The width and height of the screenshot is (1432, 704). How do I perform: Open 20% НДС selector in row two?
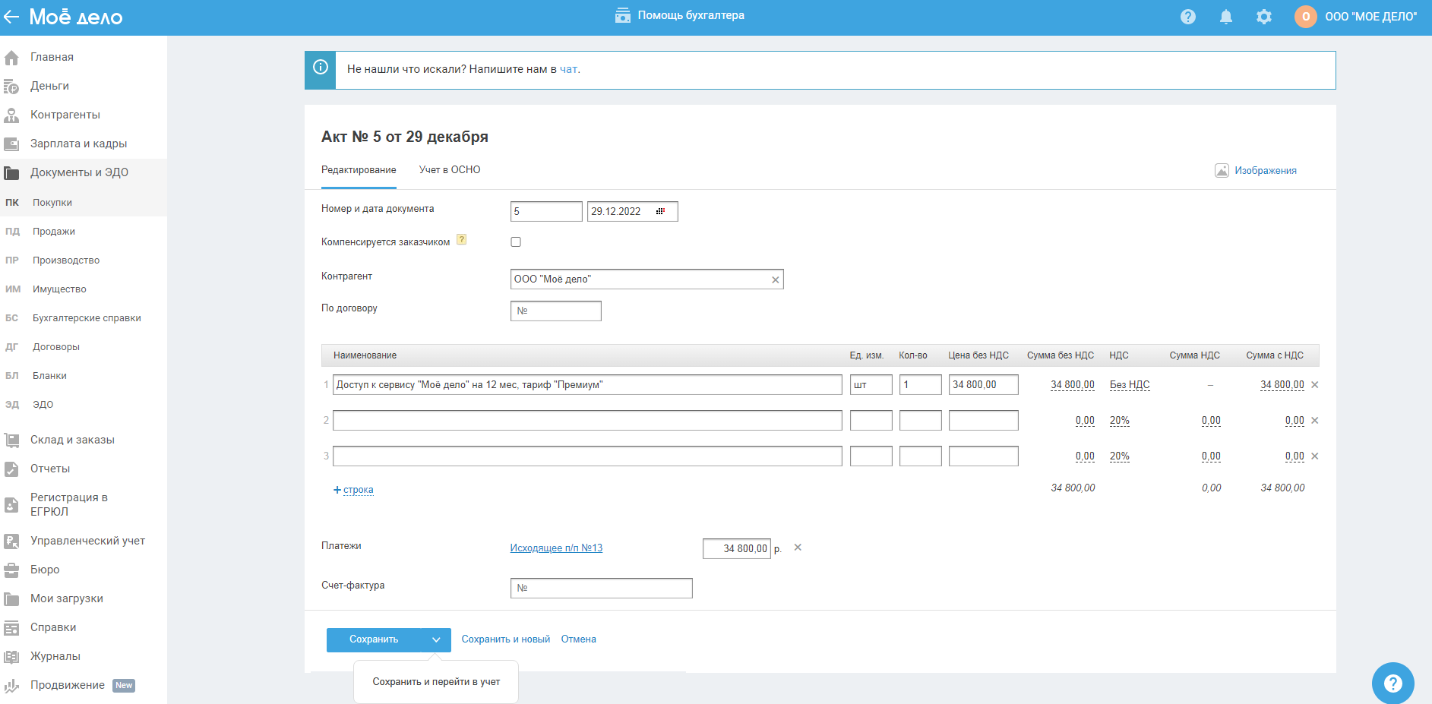pyautogui.click(x=1119, y=421)
